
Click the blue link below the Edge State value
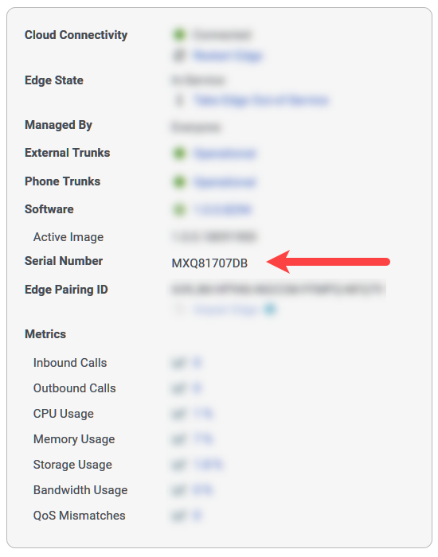click(261, 100)
